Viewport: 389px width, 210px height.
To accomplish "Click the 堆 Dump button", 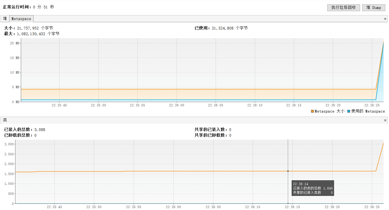I will [374, 8].
